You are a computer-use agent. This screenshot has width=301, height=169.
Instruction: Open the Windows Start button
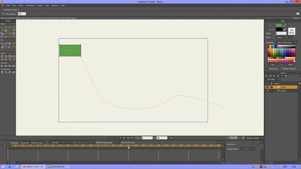(x=3, y=167)
